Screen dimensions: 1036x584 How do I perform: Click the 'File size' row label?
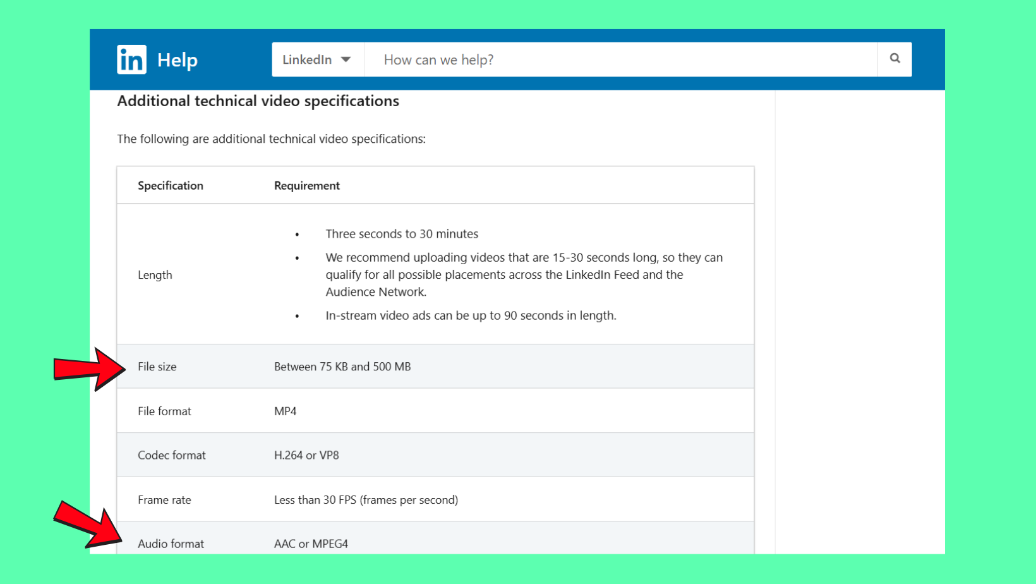(157, 367)
